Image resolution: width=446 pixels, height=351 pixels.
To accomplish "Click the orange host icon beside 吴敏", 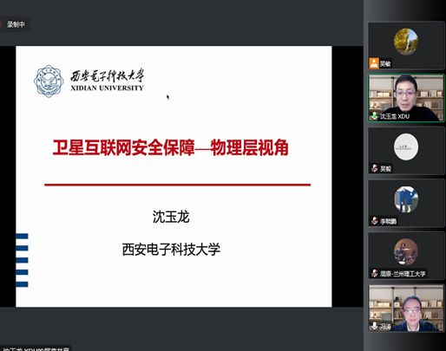I will click(x=374, y=63).
